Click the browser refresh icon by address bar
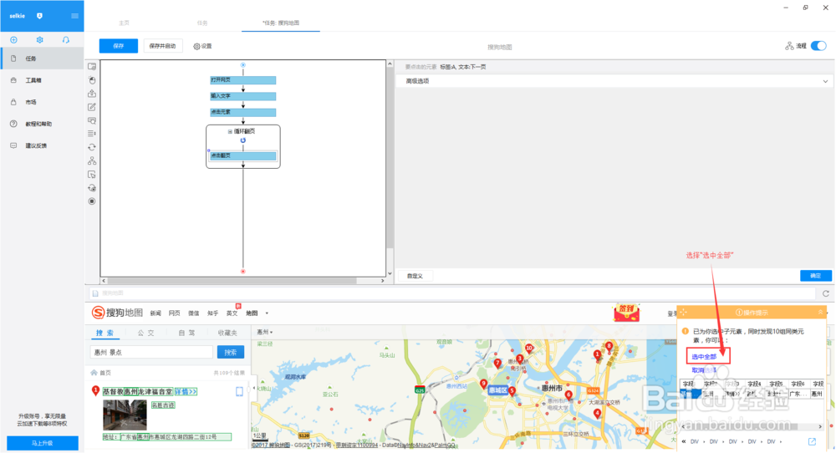Viewport: 836px width, 453px height. tap(825, 293)
